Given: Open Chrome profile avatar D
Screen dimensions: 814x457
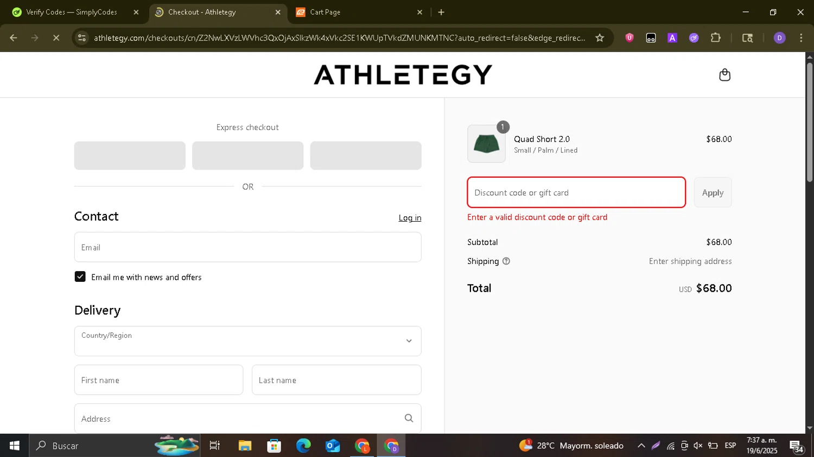Looking at the screenshot, I should [x=779, y=38].
